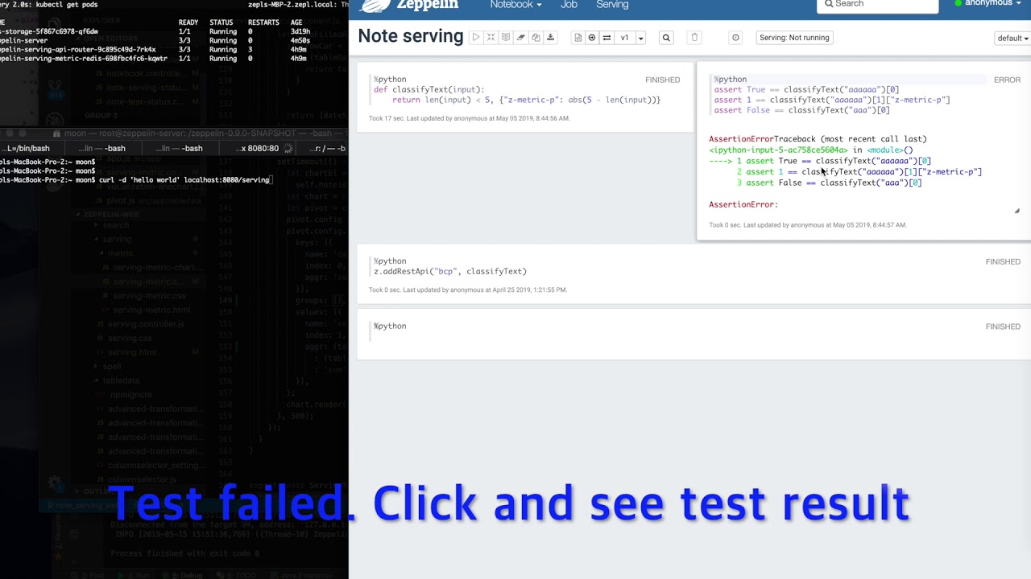1031x579 pixels.
Task: Click the empty %python last paragraph
Action: coord(390,326)
